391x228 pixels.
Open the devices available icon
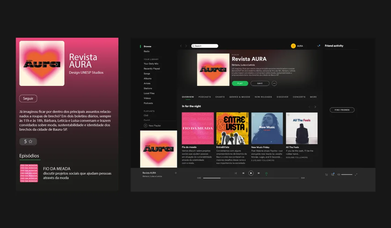[x=333, y=174]
